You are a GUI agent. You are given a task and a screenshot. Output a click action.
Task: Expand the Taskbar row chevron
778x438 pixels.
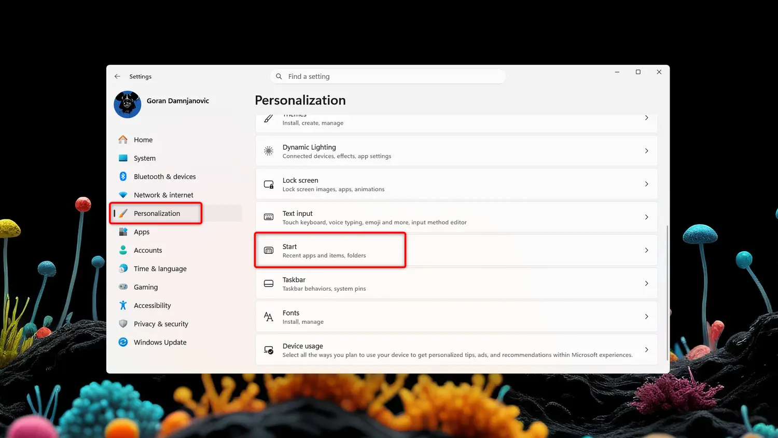(646, 283)
